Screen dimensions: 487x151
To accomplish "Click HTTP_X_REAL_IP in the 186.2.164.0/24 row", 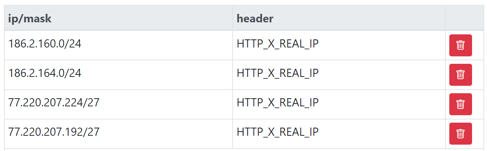I will (x=277, y=73).
